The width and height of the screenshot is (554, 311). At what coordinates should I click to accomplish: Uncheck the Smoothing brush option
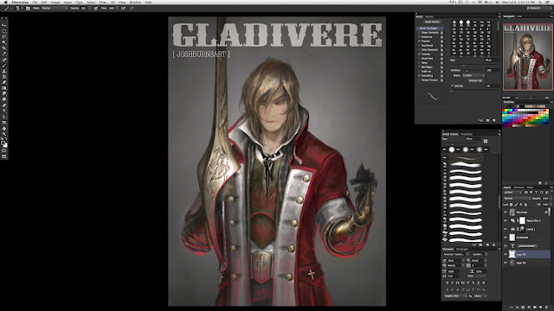coord(419,75)
